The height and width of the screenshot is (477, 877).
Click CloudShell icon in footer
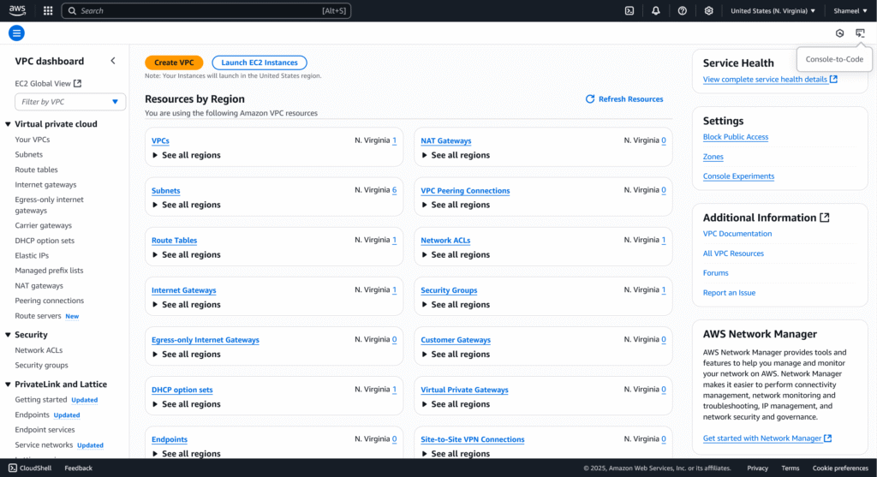(x=12, y=468)
